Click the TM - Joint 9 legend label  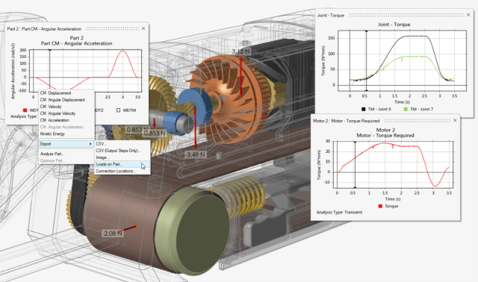pyautogui.click(x=379, y=109)
